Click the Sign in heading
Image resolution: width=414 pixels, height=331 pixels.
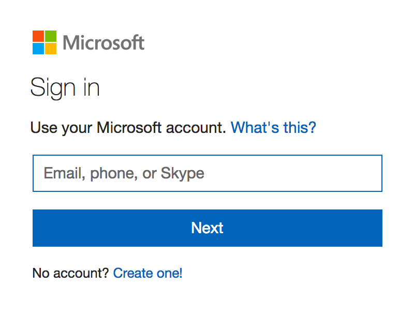(x=66, y=87)
